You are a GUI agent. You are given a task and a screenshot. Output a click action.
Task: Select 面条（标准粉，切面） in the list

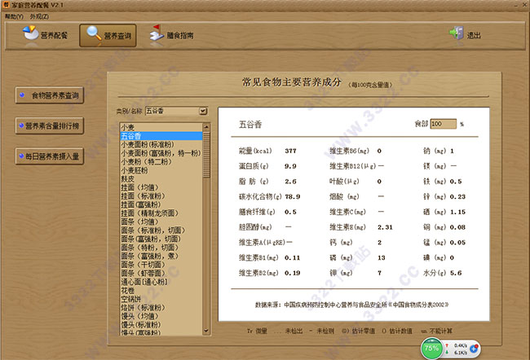161,230
